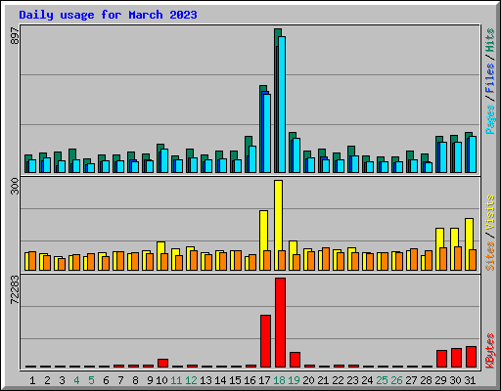Screen dimensions: 501x391
Task: Click the yellow visits bar for day 29
Action: pyautogui.click(x=439, y=238)
